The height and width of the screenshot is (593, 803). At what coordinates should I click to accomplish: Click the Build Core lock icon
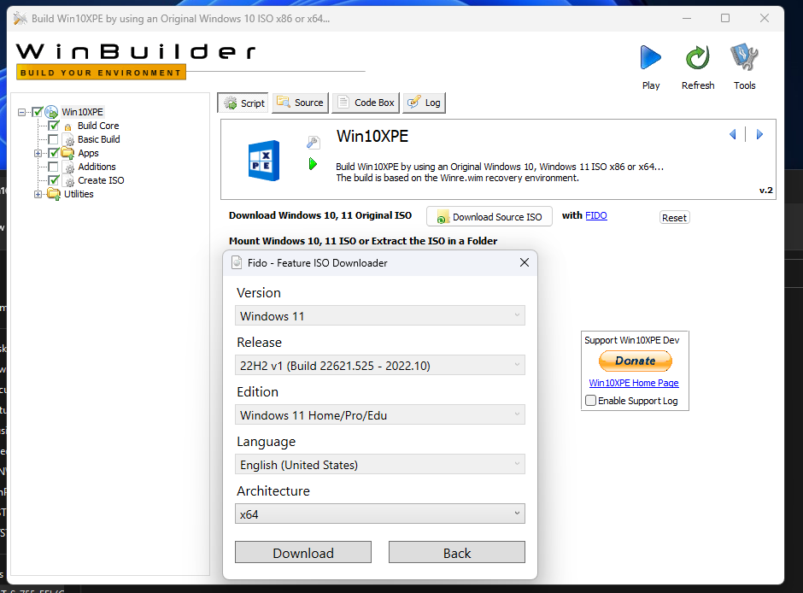tap(67, 126)
